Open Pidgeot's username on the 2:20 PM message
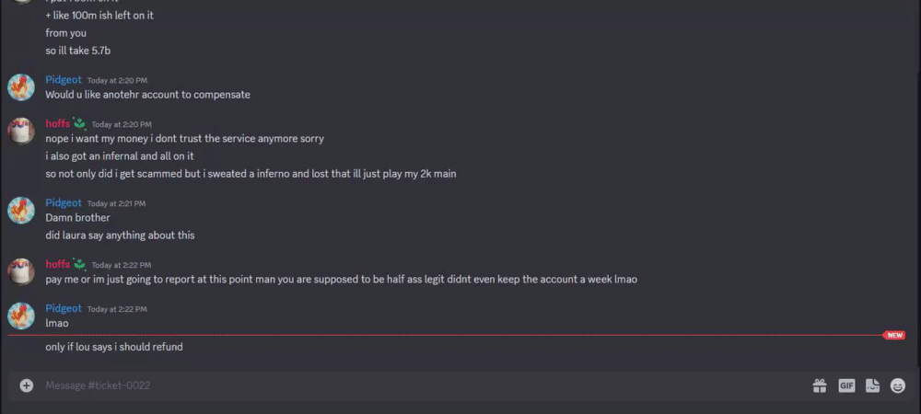This screenshot has width=921, height=414. pos(64,80)
